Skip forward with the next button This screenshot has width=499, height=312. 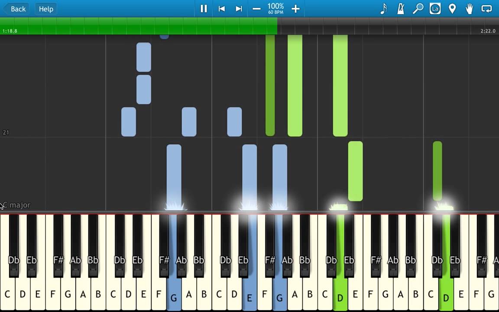(239, 9)
